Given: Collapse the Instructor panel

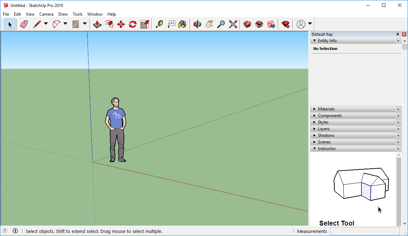Looking at the screenshot, I should [x=315, y=149].
